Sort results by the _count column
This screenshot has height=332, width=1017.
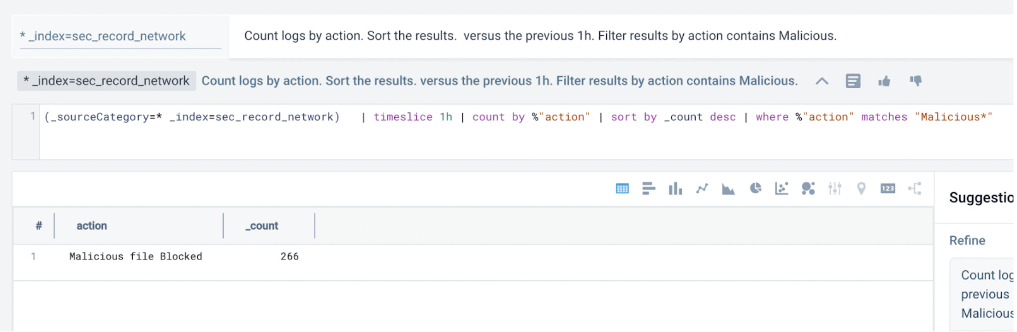click(262, 226)
